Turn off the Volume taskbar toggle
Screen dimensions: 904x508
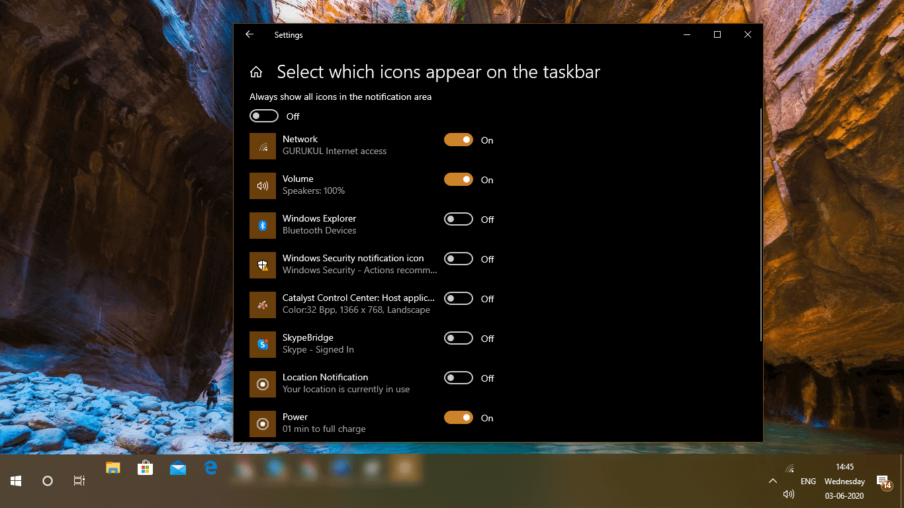[458, 179]
